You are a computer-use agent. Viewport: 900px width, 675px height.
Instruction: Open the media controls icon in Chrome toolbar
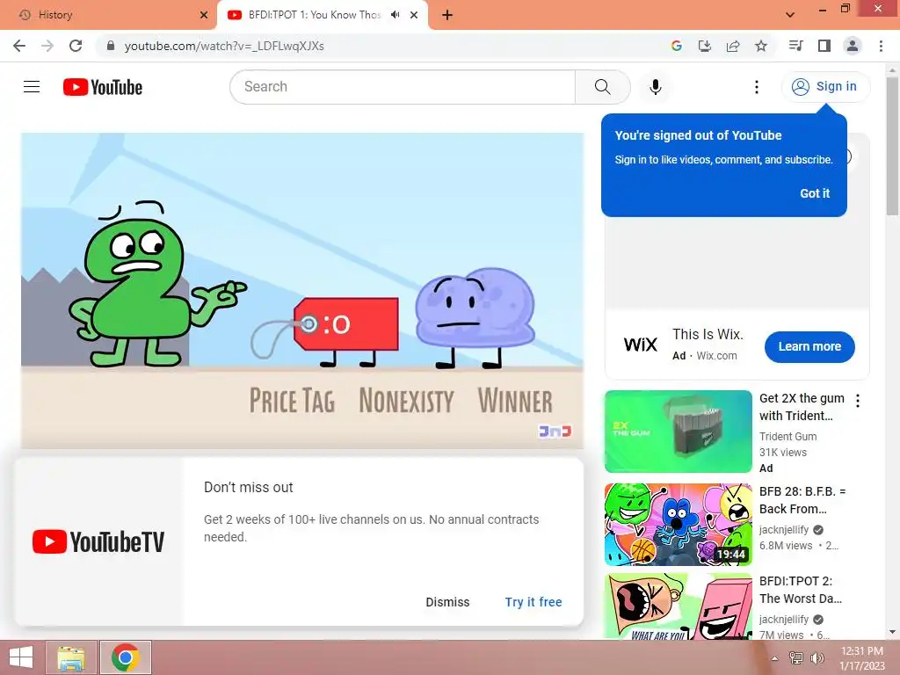point(795,46)
